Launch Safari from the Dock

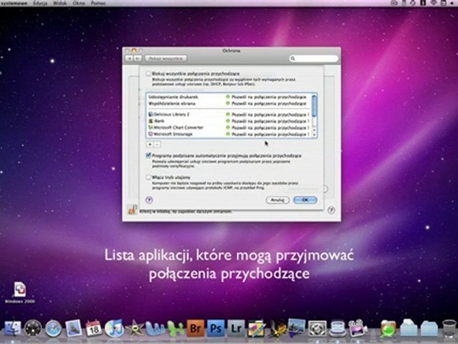53,328
